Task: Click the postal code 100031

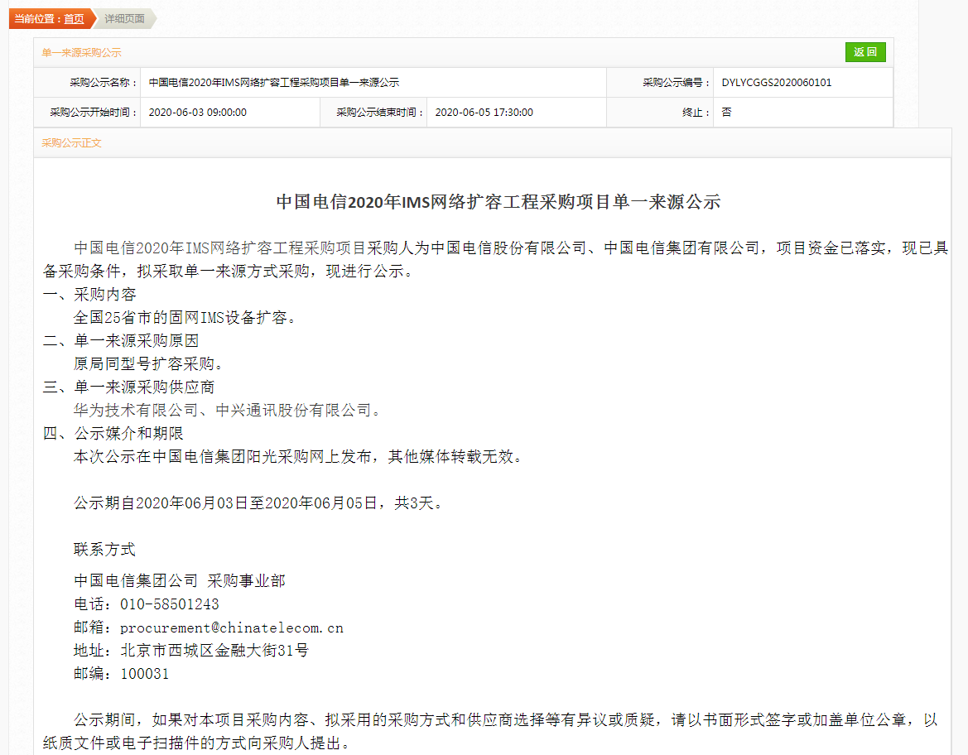Action: tap(144, 674)
